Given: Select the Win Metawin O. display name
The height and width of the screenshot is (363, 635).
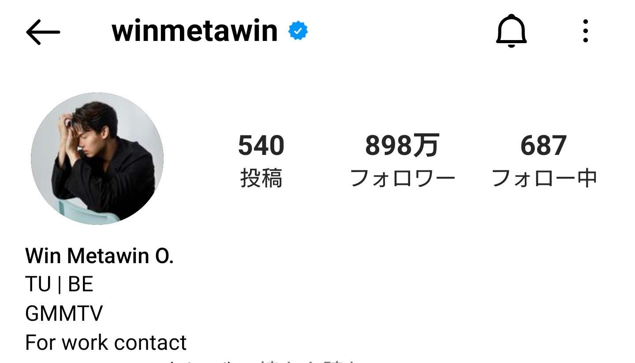Looking at the screenshot, I should coord(100,256).
